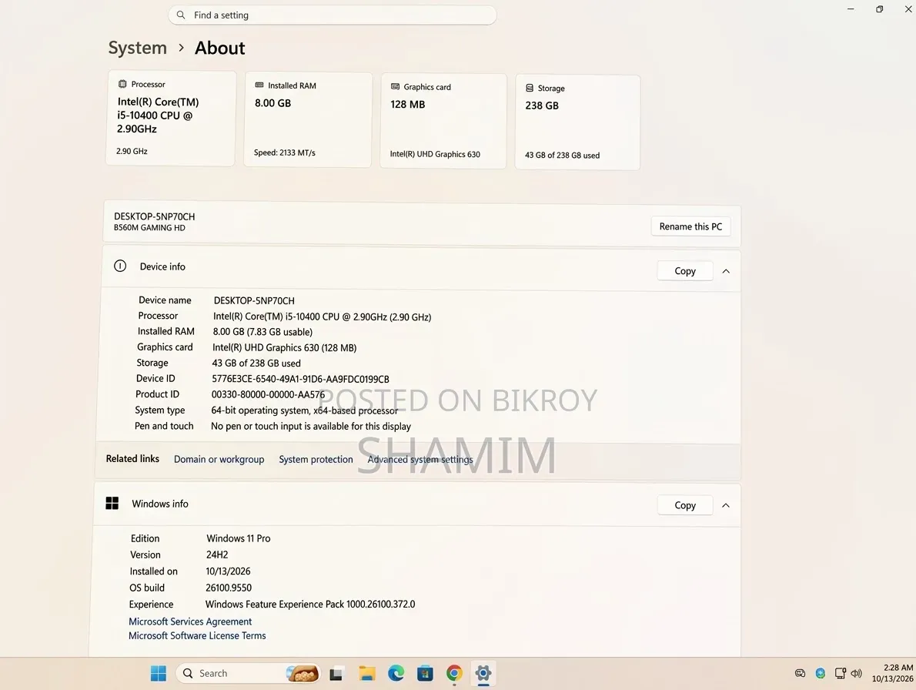
Task: Copy the Windows info details
Action: (685, 505)
